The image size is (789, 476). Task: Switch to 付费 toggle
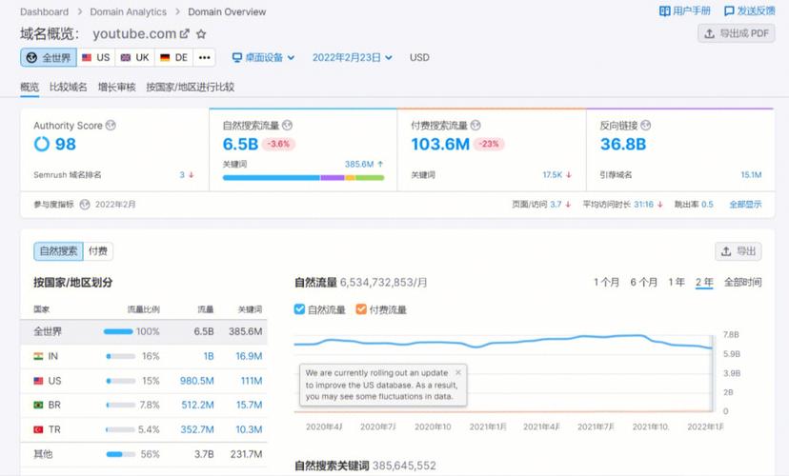pyautogui.click(x=98, y=250)
